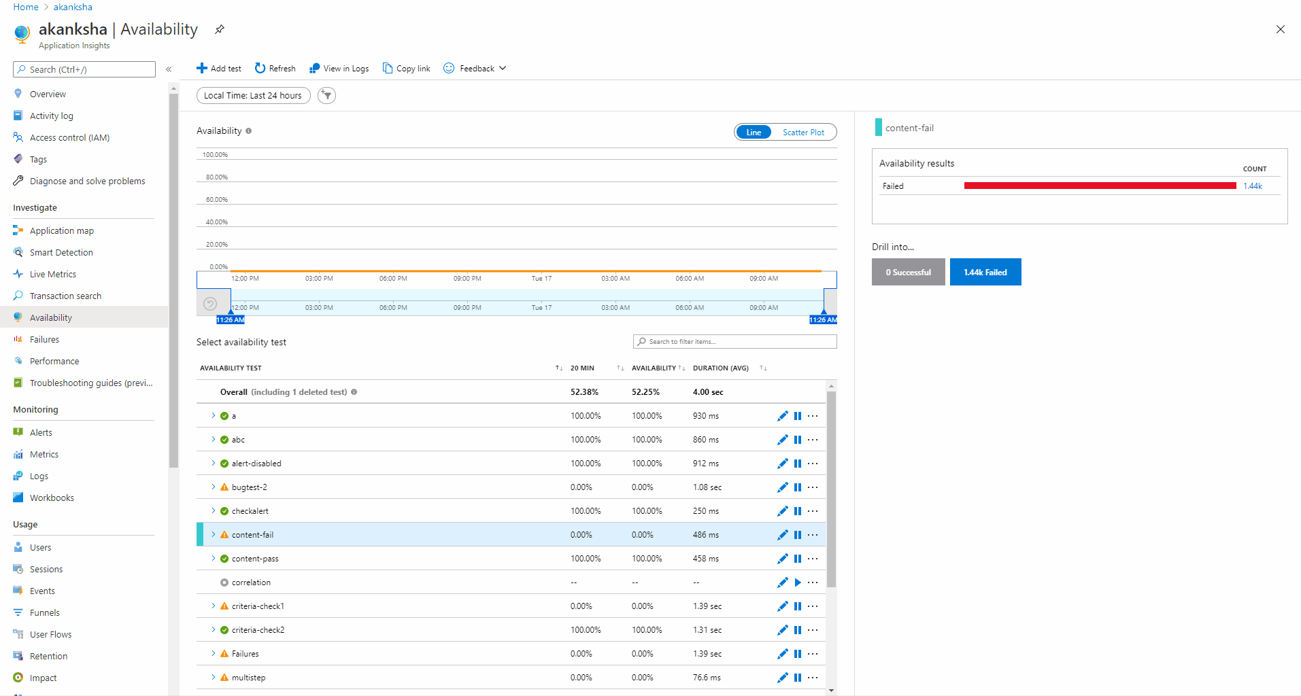
Task: Open the Application map view
Action: coord(62,230)
